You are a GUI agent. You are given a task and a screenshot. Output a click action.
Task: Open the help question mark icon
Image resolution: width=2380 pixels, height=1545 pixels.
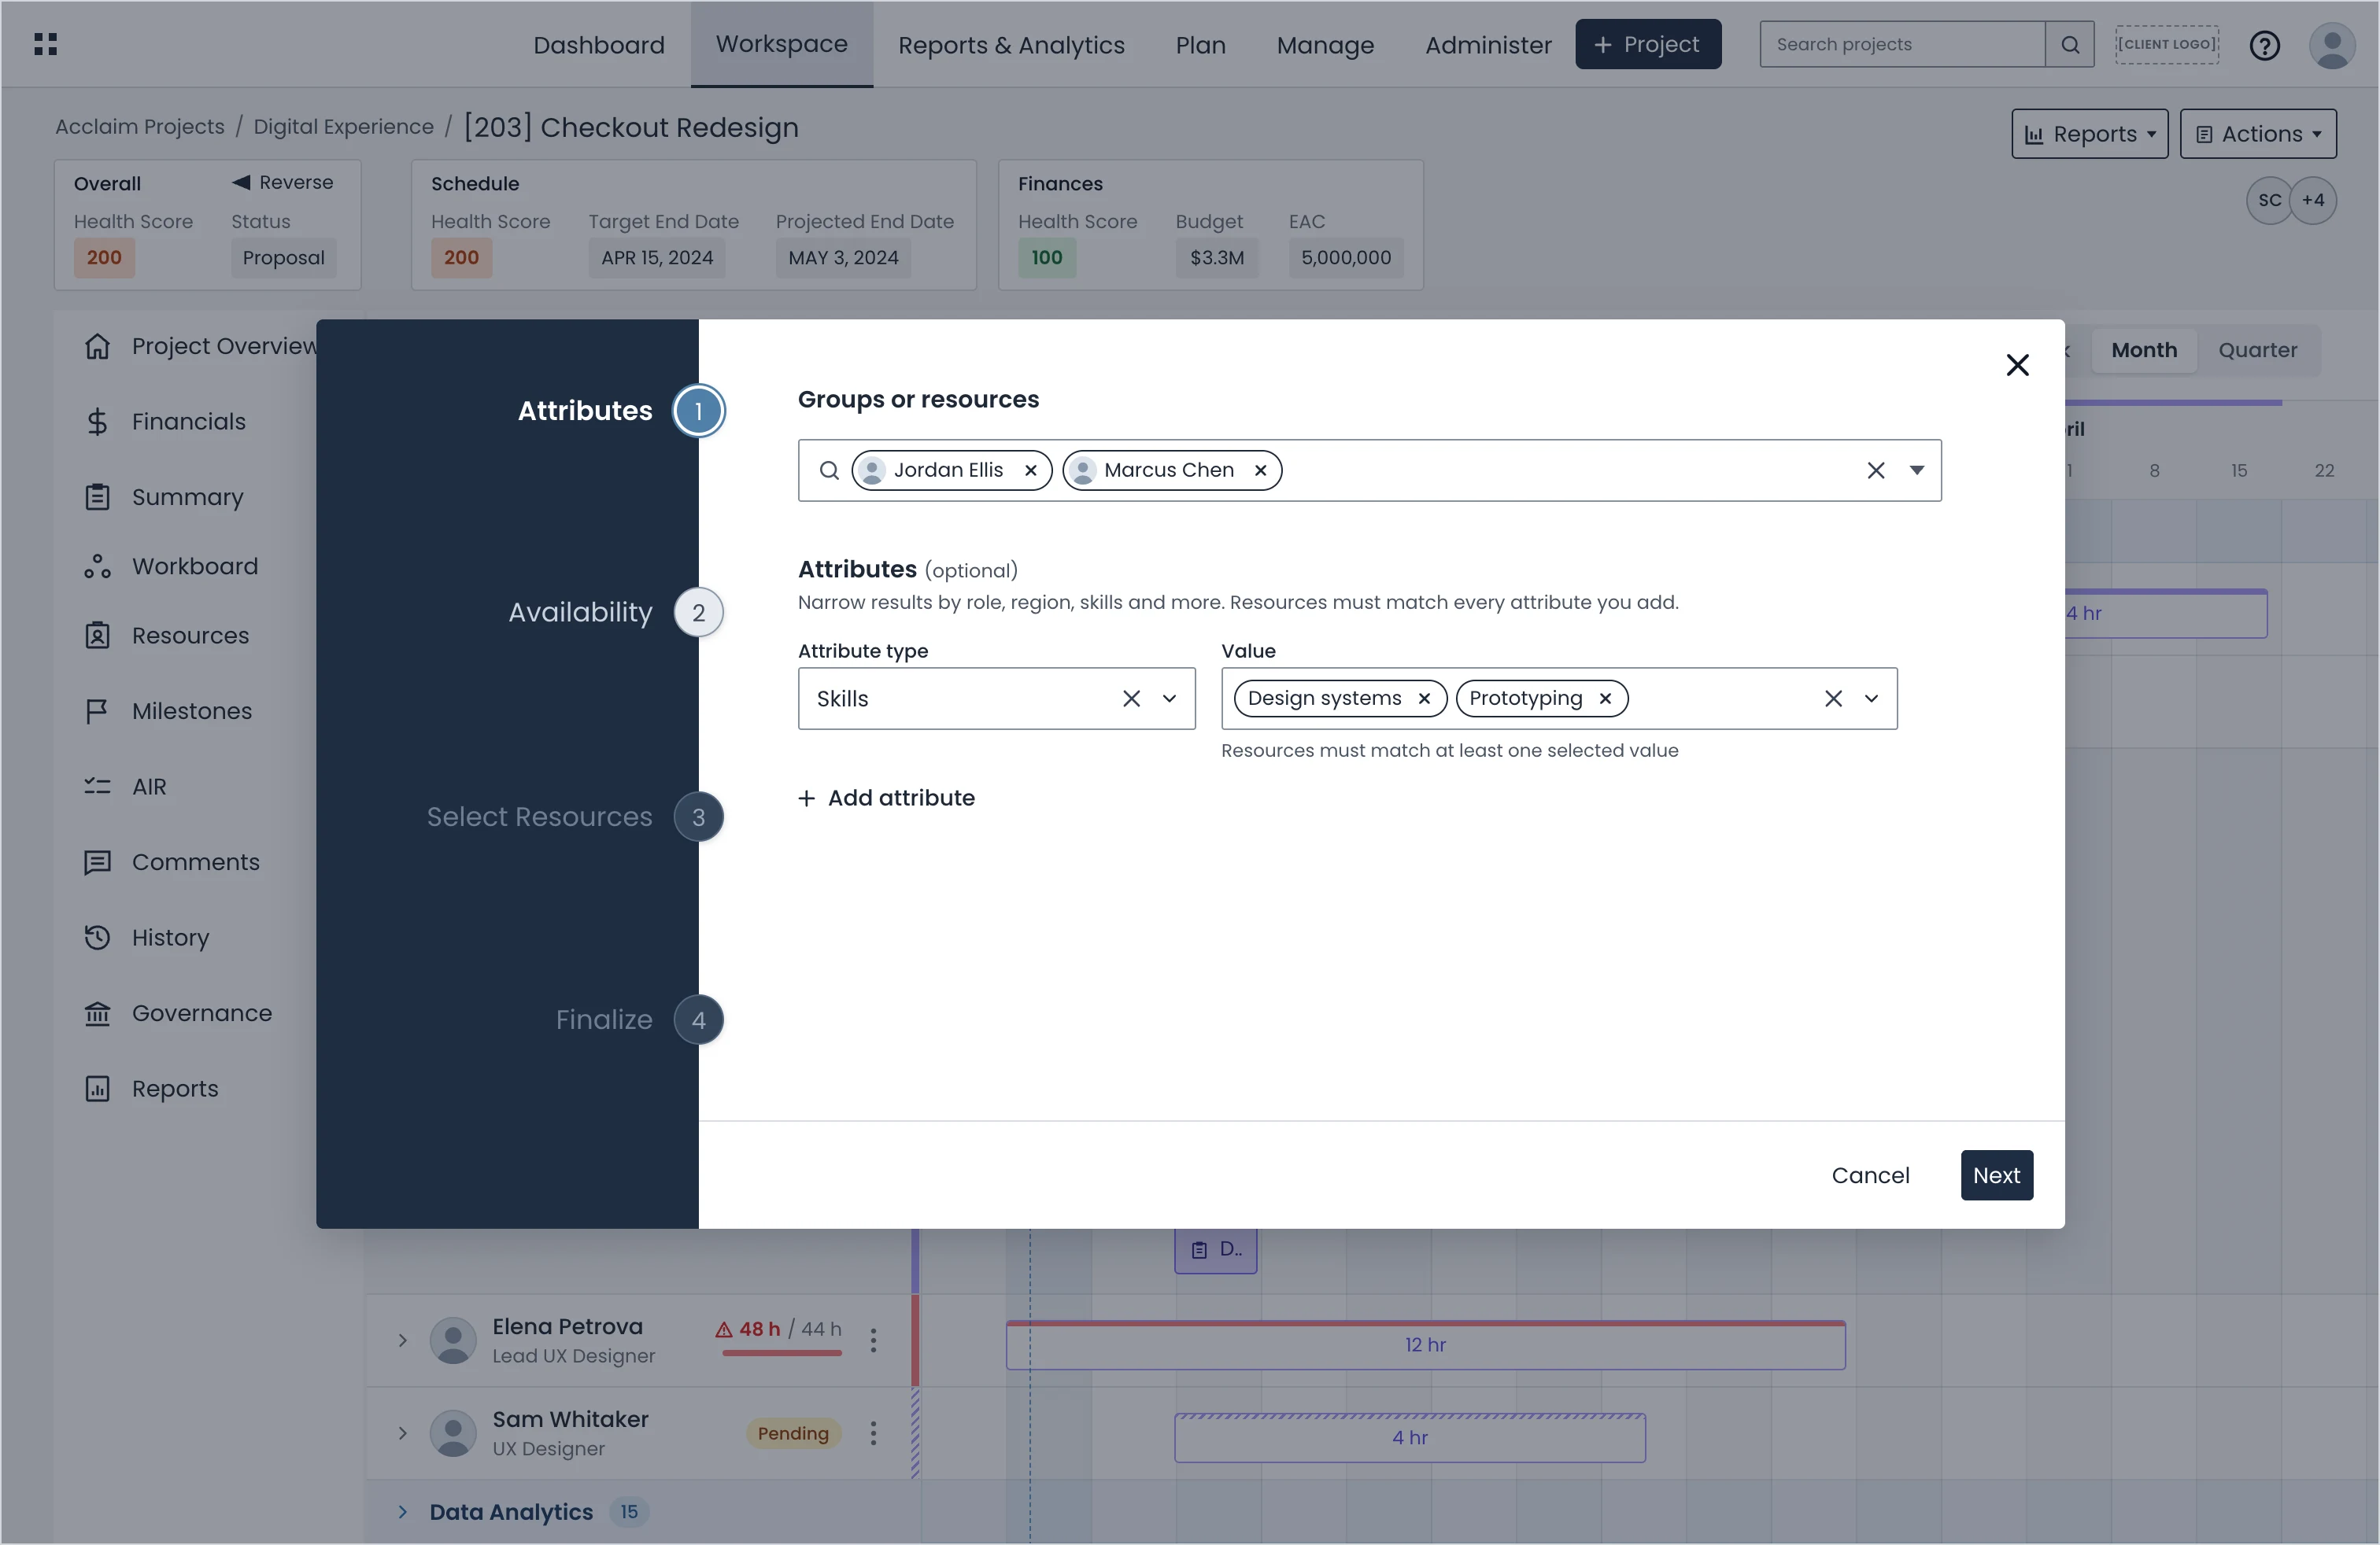pos(2264,45)
